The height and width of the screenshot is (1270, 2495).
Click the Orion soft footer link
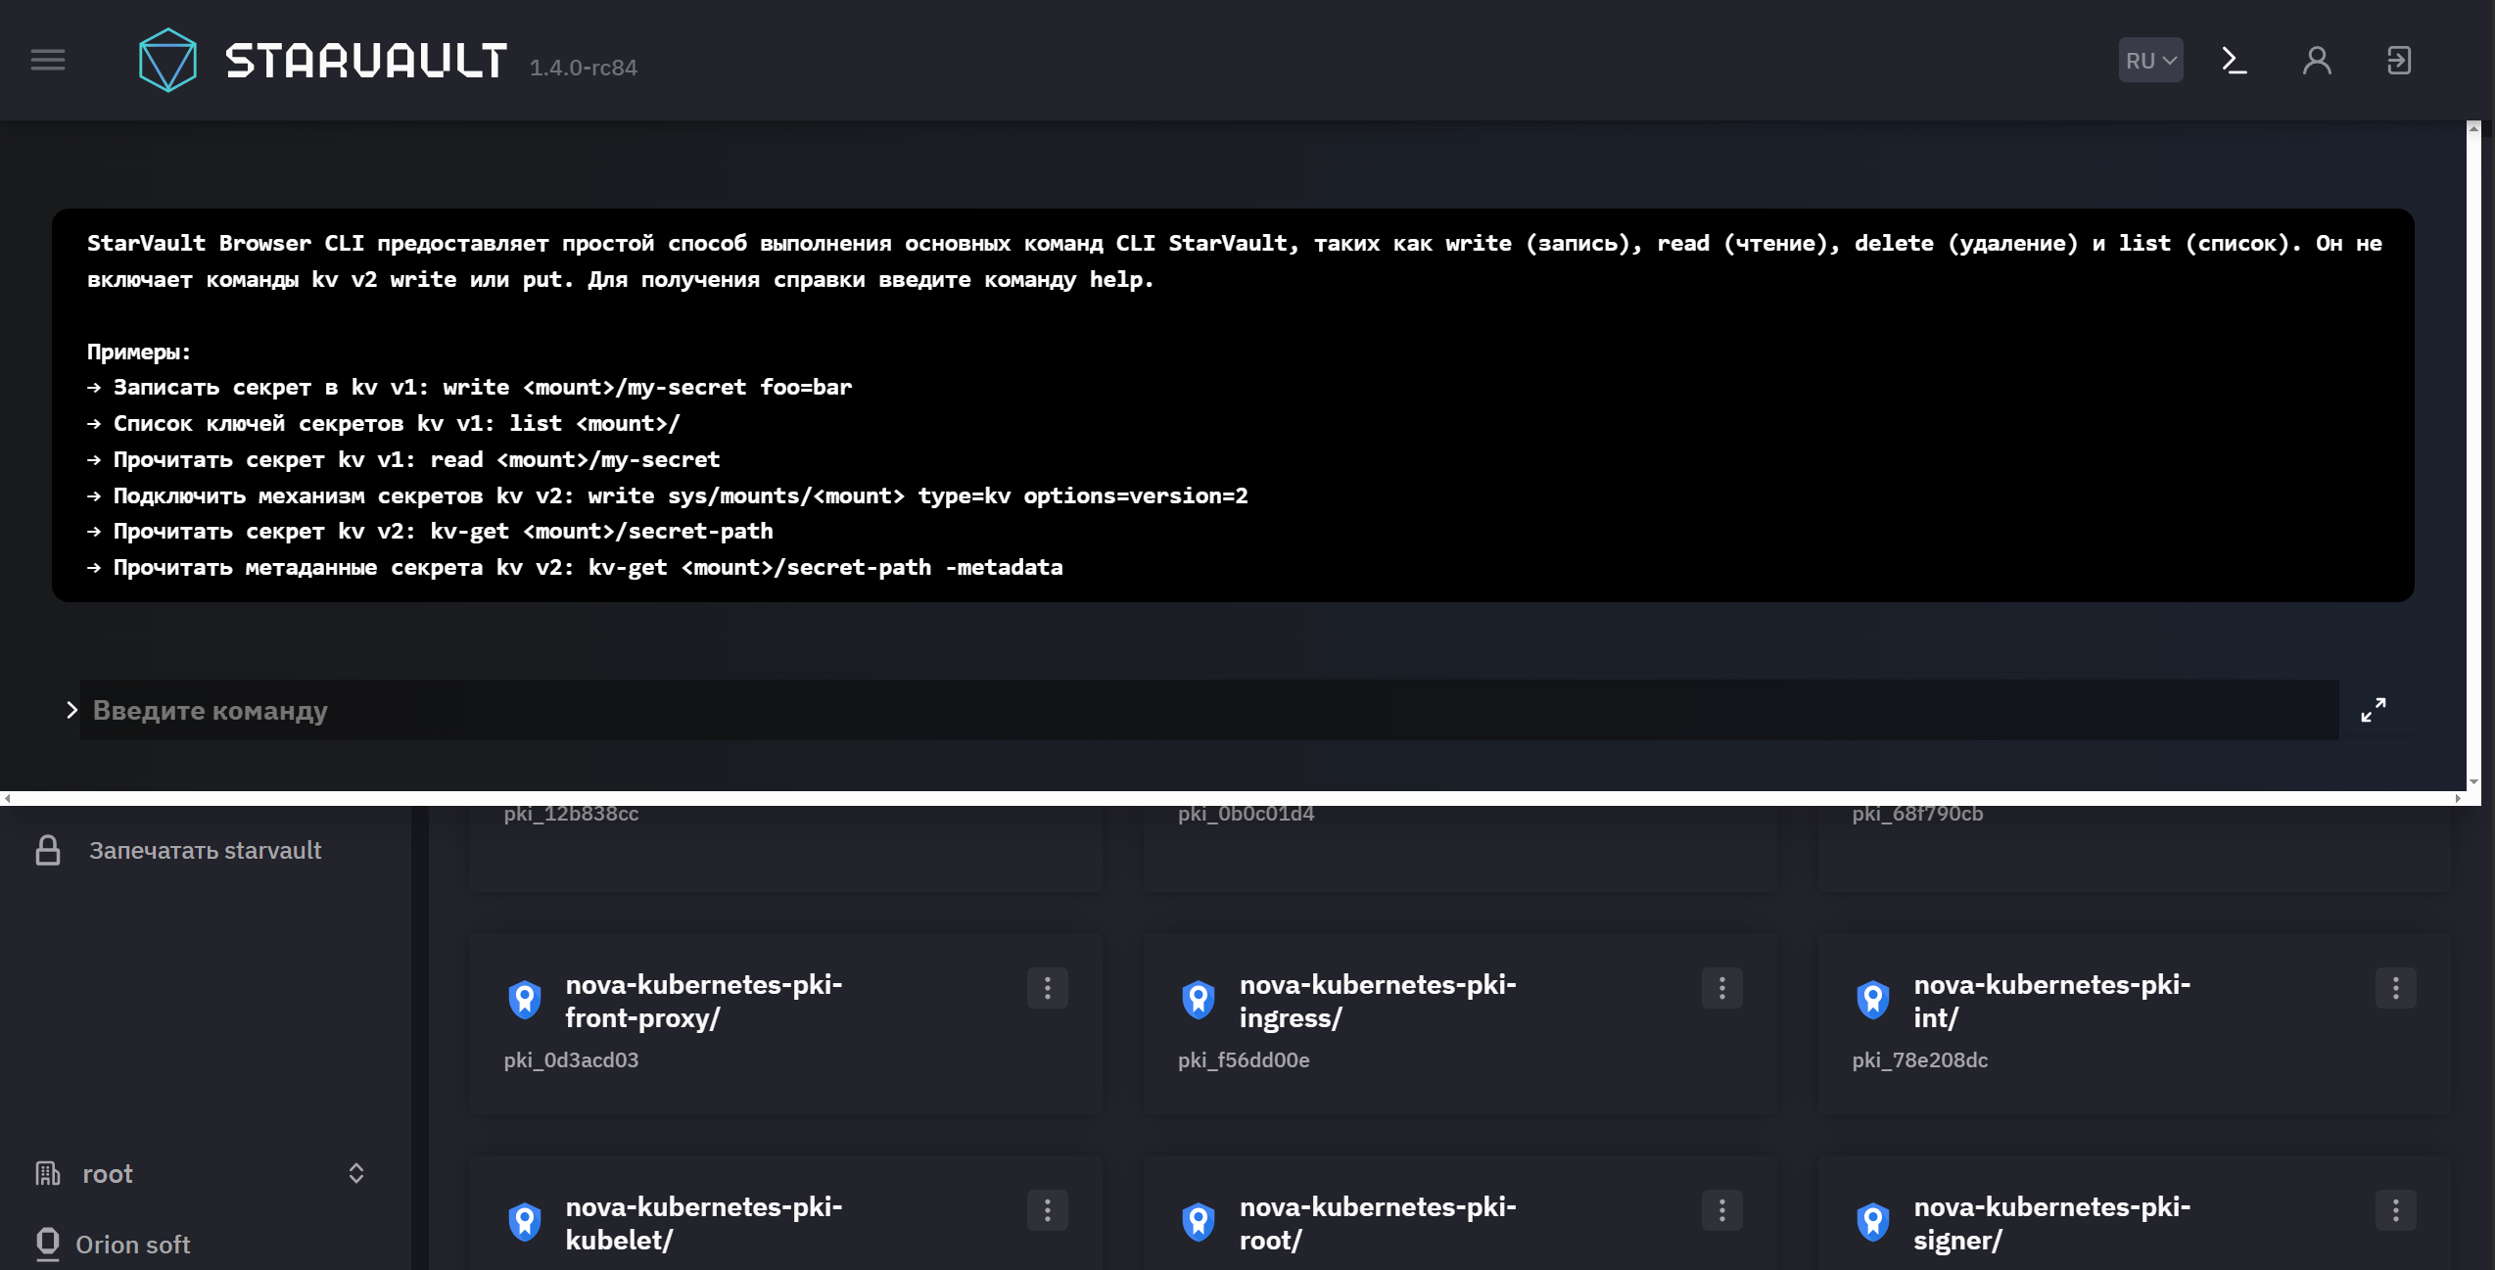click(x=133, y=1245)
